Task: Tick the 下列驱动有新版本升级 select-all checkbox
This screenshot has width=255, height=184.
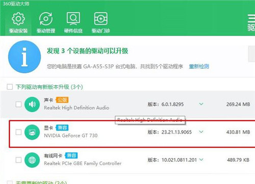Action: [10, 87]
